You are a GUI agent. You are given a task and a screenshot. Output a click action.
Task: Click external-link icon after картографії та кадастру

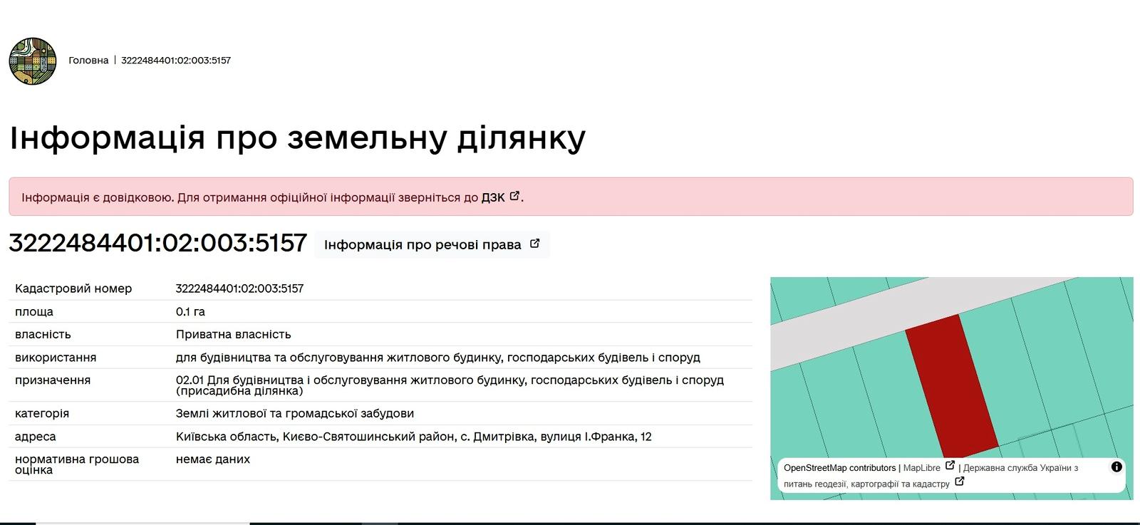pyautogui.click(x=960, y=482)
